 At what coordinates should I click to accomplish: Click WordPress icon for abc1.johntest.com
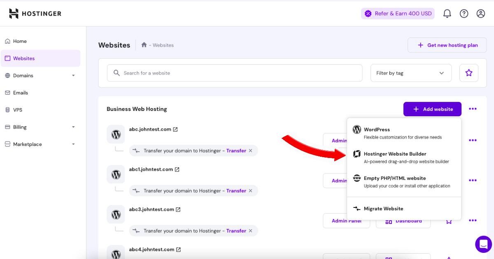(x=116, y=174)
